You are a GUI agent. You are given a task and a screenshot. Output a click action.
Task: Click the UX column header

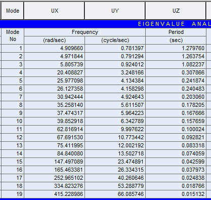[54, 11]
